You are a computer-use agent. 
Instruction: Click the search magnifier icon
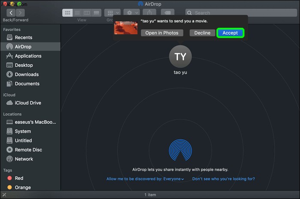point(189,13)
